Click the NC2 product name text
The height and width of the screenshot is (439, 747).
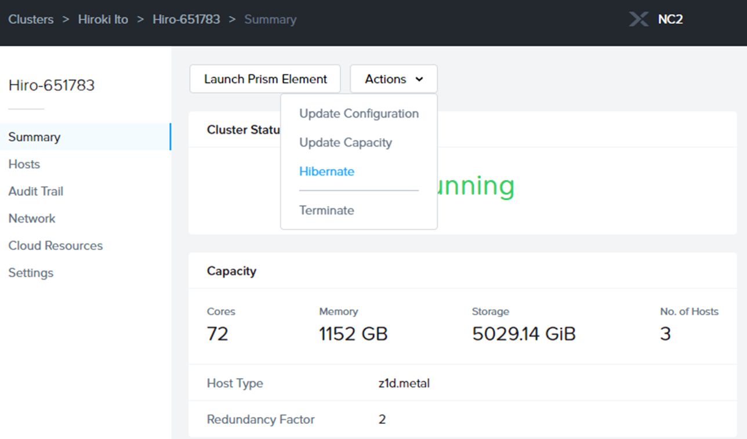[670, 19]
